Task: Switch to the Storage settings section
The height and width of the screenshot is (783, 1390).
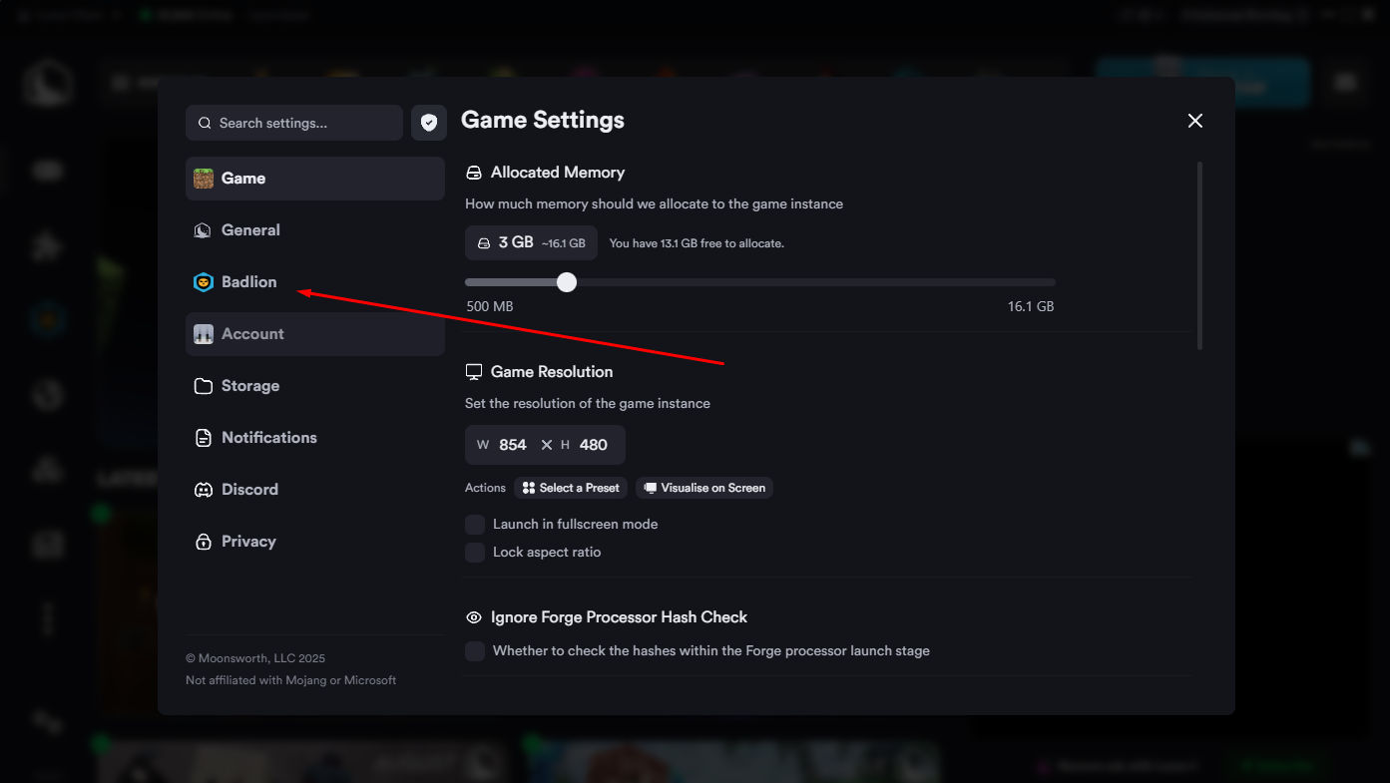Action: pyautogui.click(x=249, y=386)
